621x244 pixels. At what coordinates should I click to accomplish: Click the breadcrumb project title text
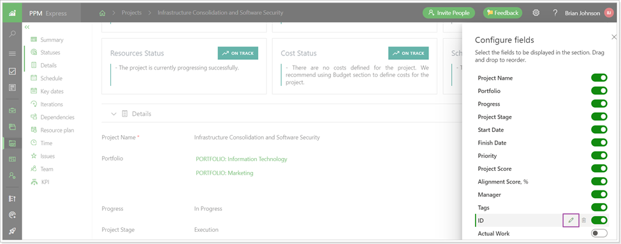click(x=221, y=13)
